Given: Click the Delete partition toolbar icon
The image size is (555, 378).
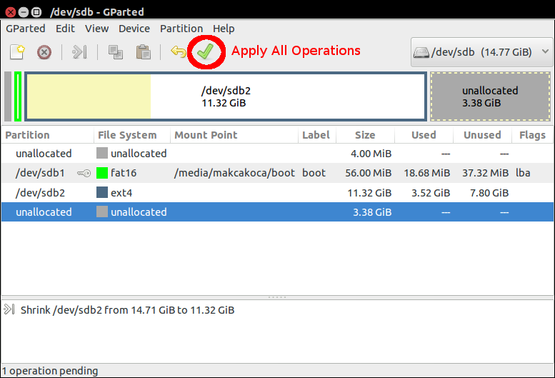Looking at the screenshot, I should pyautogui.click(x=44, y=51).
